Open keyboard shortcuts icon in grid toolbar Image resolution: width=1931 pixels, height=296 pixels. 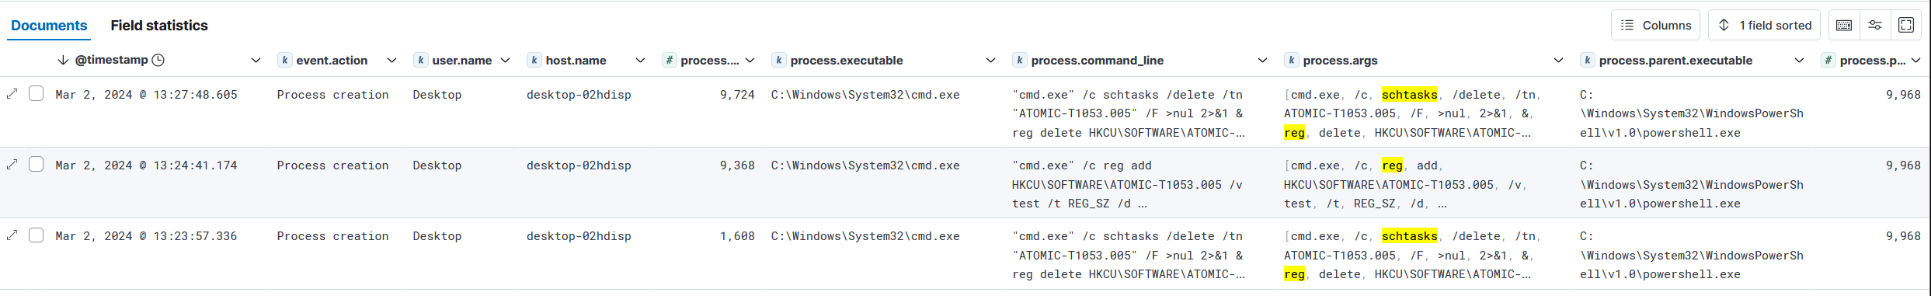[x=1843, y=26]
